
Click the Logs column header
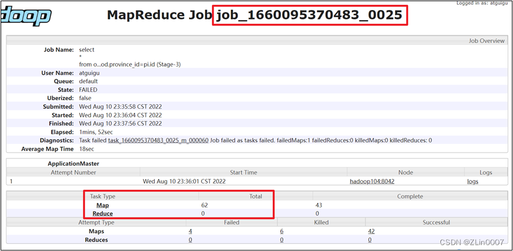click(485, 172)
